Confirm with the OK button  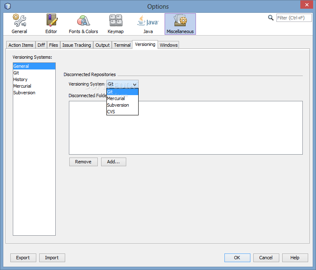point(237,258)
